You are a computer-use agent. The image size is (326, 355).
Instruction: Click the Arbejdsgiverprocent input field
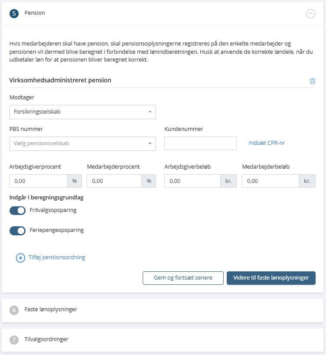(38, 181)
